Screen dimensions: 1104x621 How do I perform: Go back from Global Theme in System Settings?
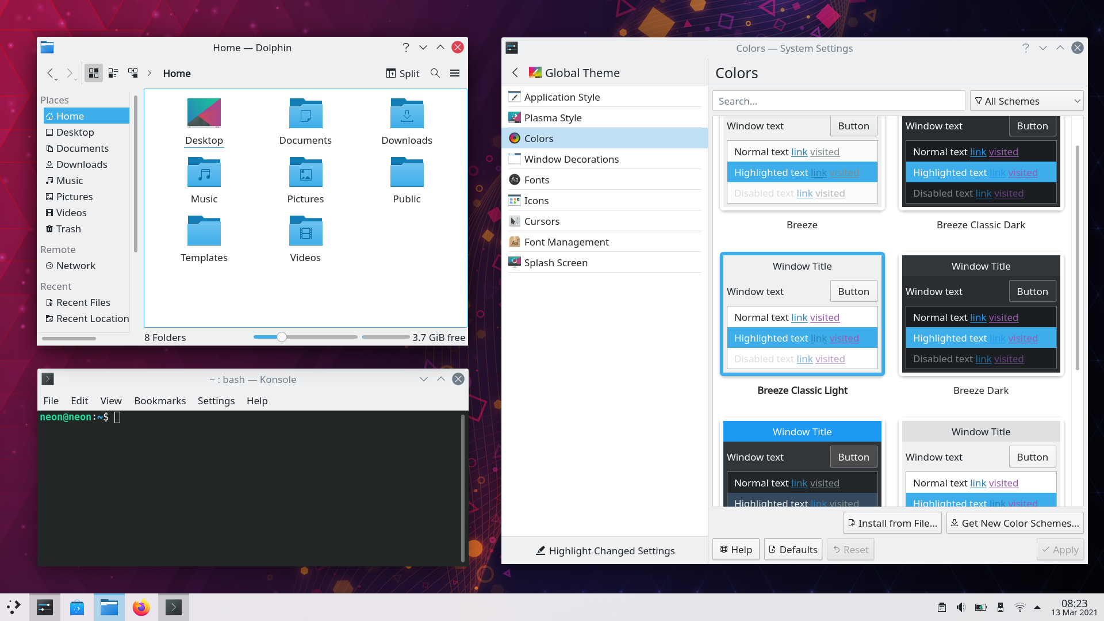pyautogui.click(x=515, y=72)
